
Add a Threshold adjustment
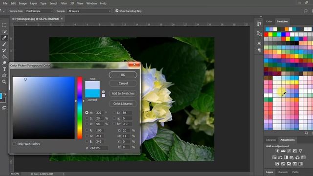click(289, 164)
